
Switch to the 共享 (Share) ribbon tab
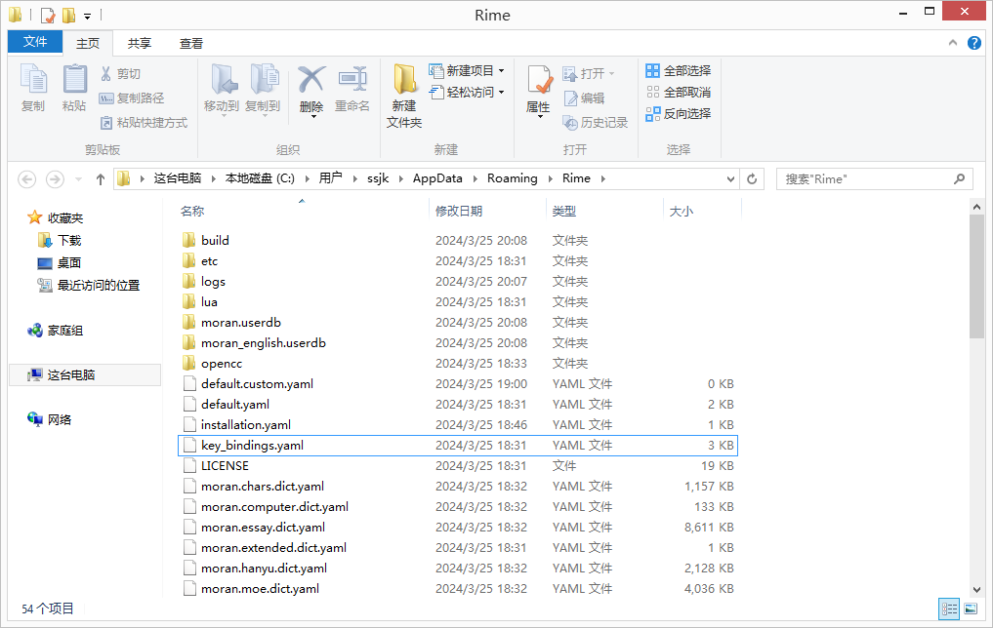[140, 43]
